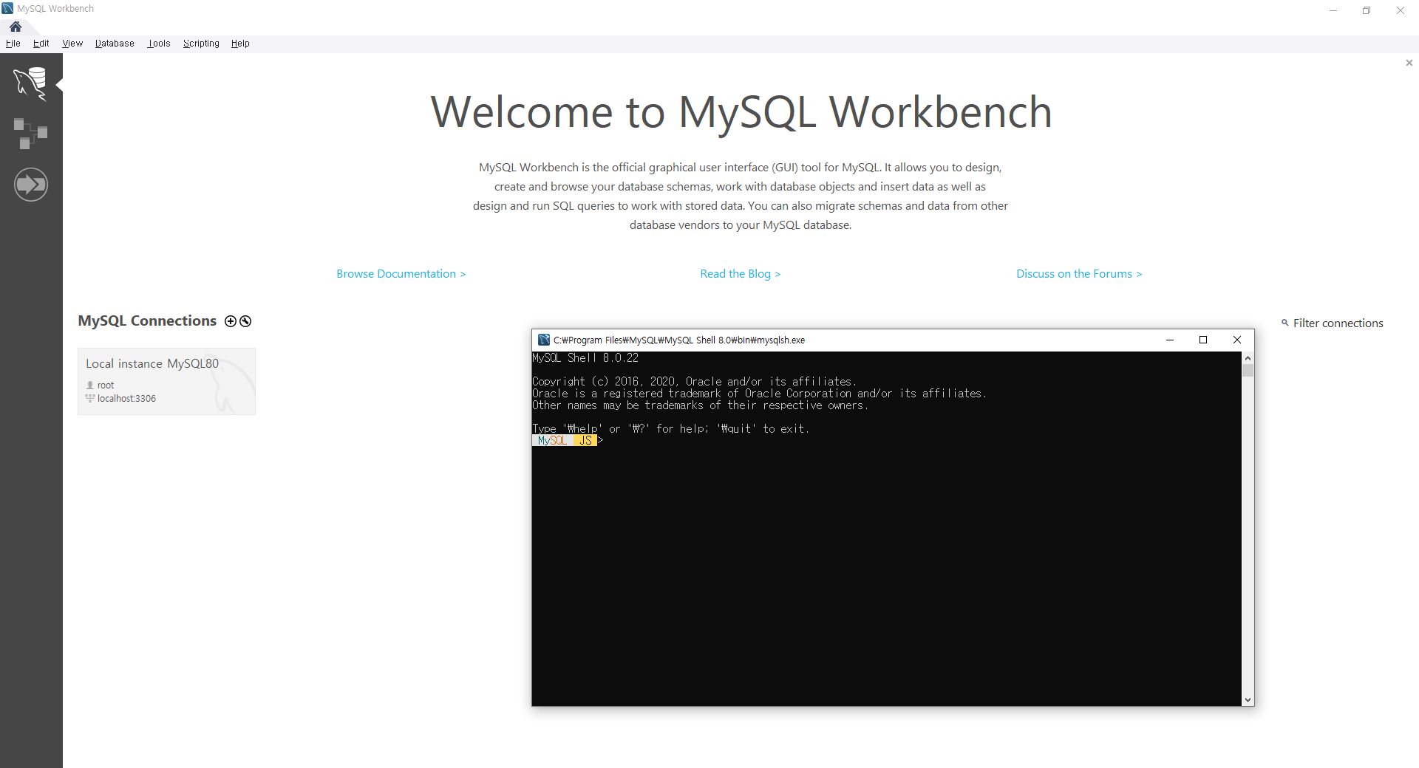Follow the Browse Documentation link
This screenshot has width=1419, height=768.
pos(401,274)
